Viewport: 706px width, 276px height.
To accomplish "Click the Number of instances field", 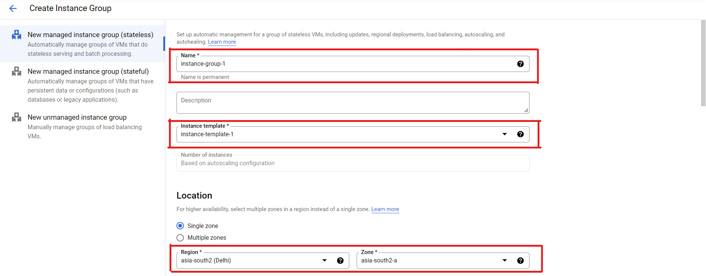I will pyautogui.click(x=353, y=163).
